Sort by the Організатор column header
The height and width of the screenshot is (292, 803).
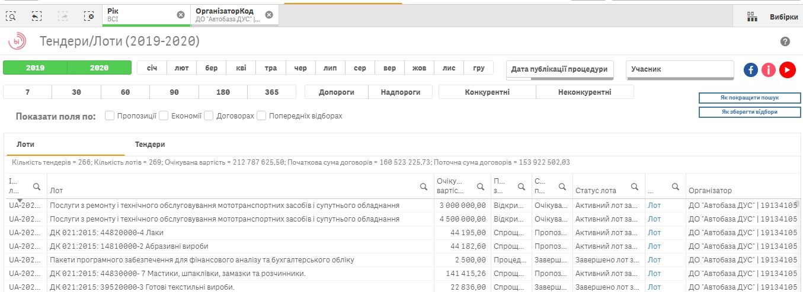[x=710, y=191]
